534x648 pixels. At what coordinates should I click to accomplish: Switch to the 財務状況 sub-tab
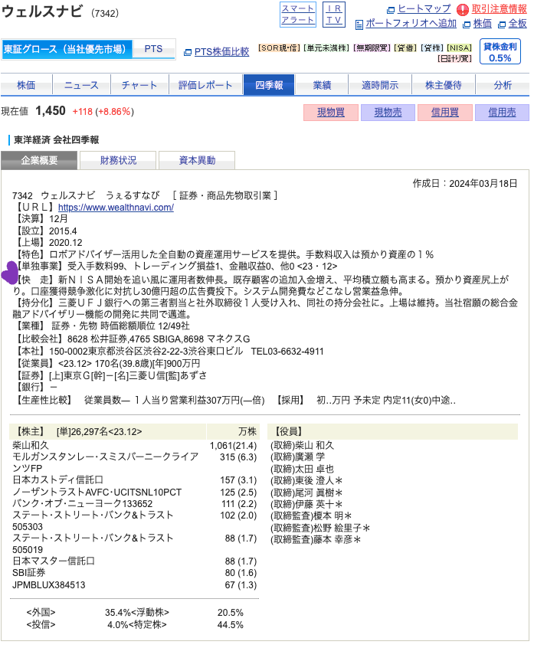click(118, 160)
